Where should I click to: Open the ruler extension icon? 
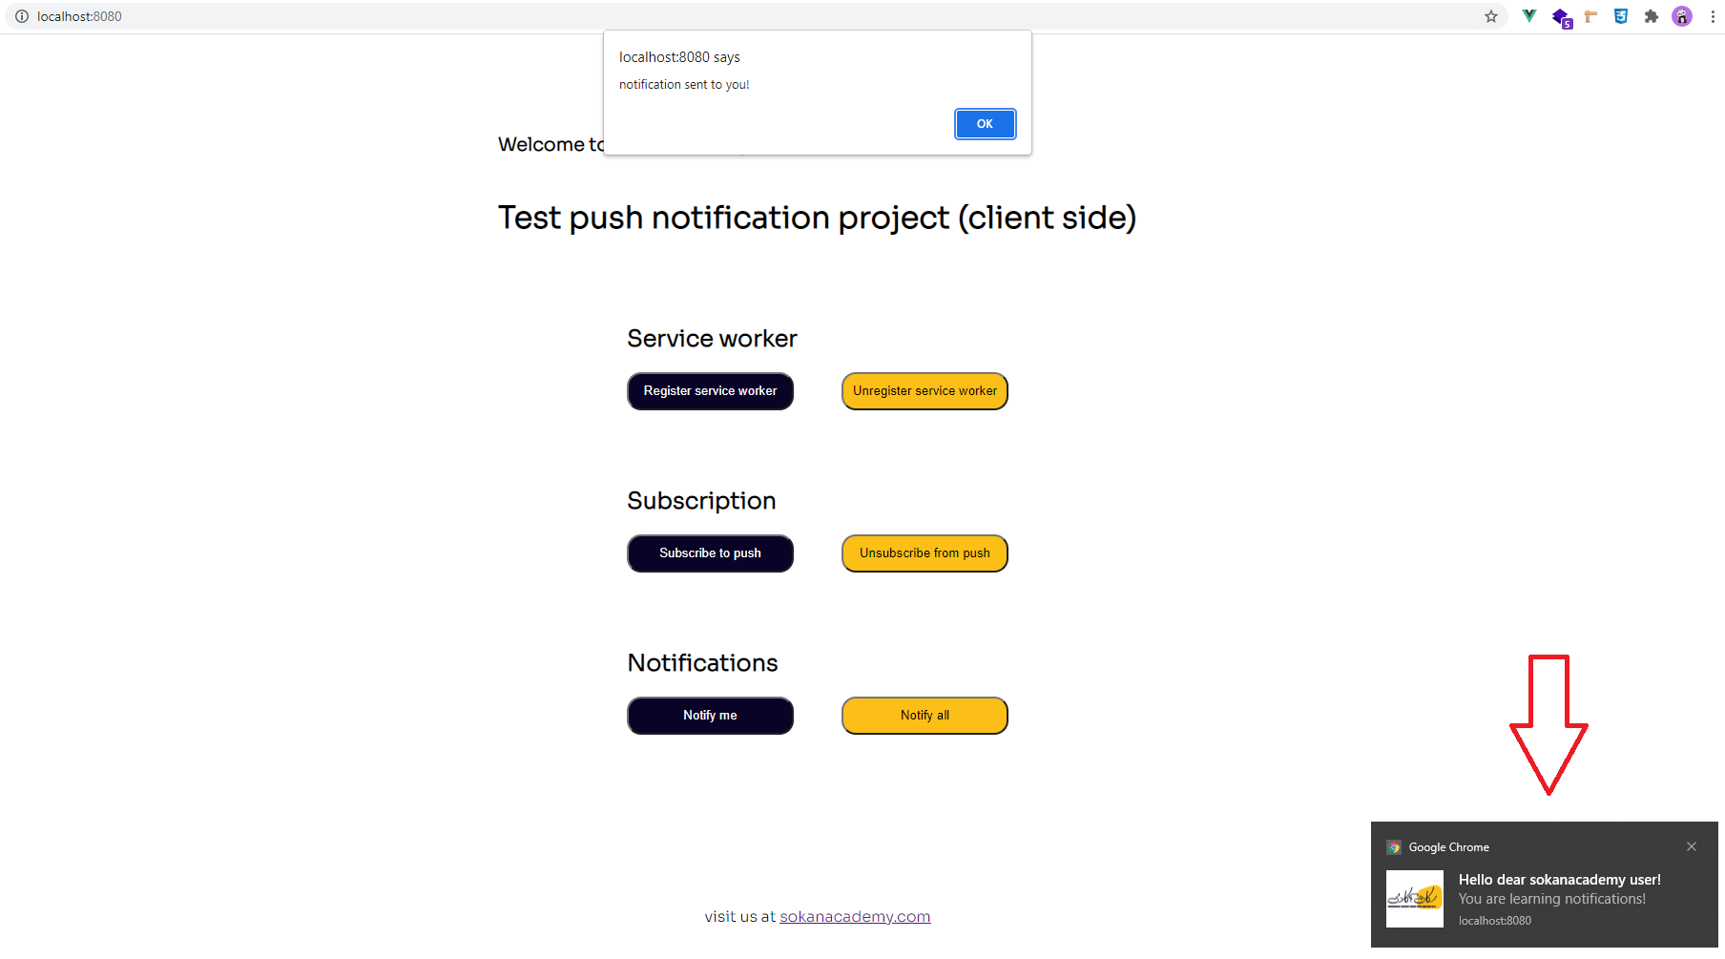click(x=1590, y=16)
